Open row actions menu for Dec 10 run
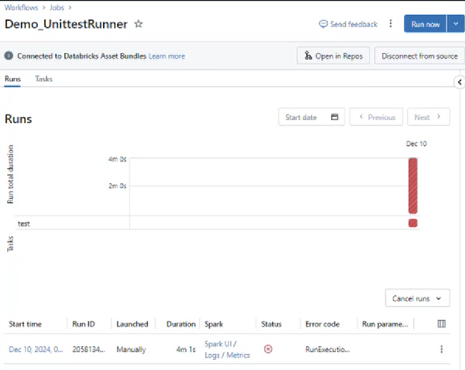Viewport: 465px width, 370px height. [x=442, y=349]
